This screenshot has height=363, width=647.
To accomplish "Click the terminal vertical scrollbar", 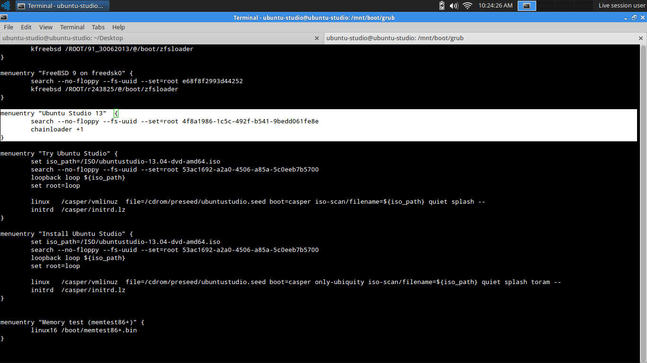I will [x=643, y=203].
